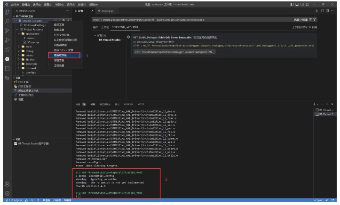Open notifications bell in status bar

pos(332,200)
